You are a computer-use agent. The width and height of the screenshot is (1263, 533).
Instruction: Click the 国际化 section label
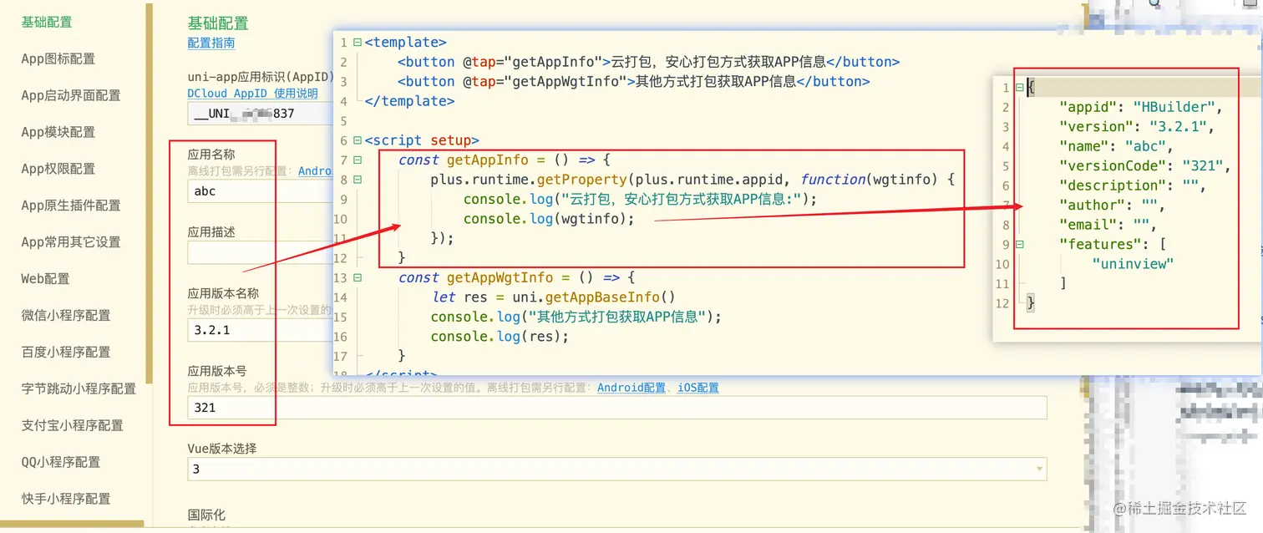[206, 515]
